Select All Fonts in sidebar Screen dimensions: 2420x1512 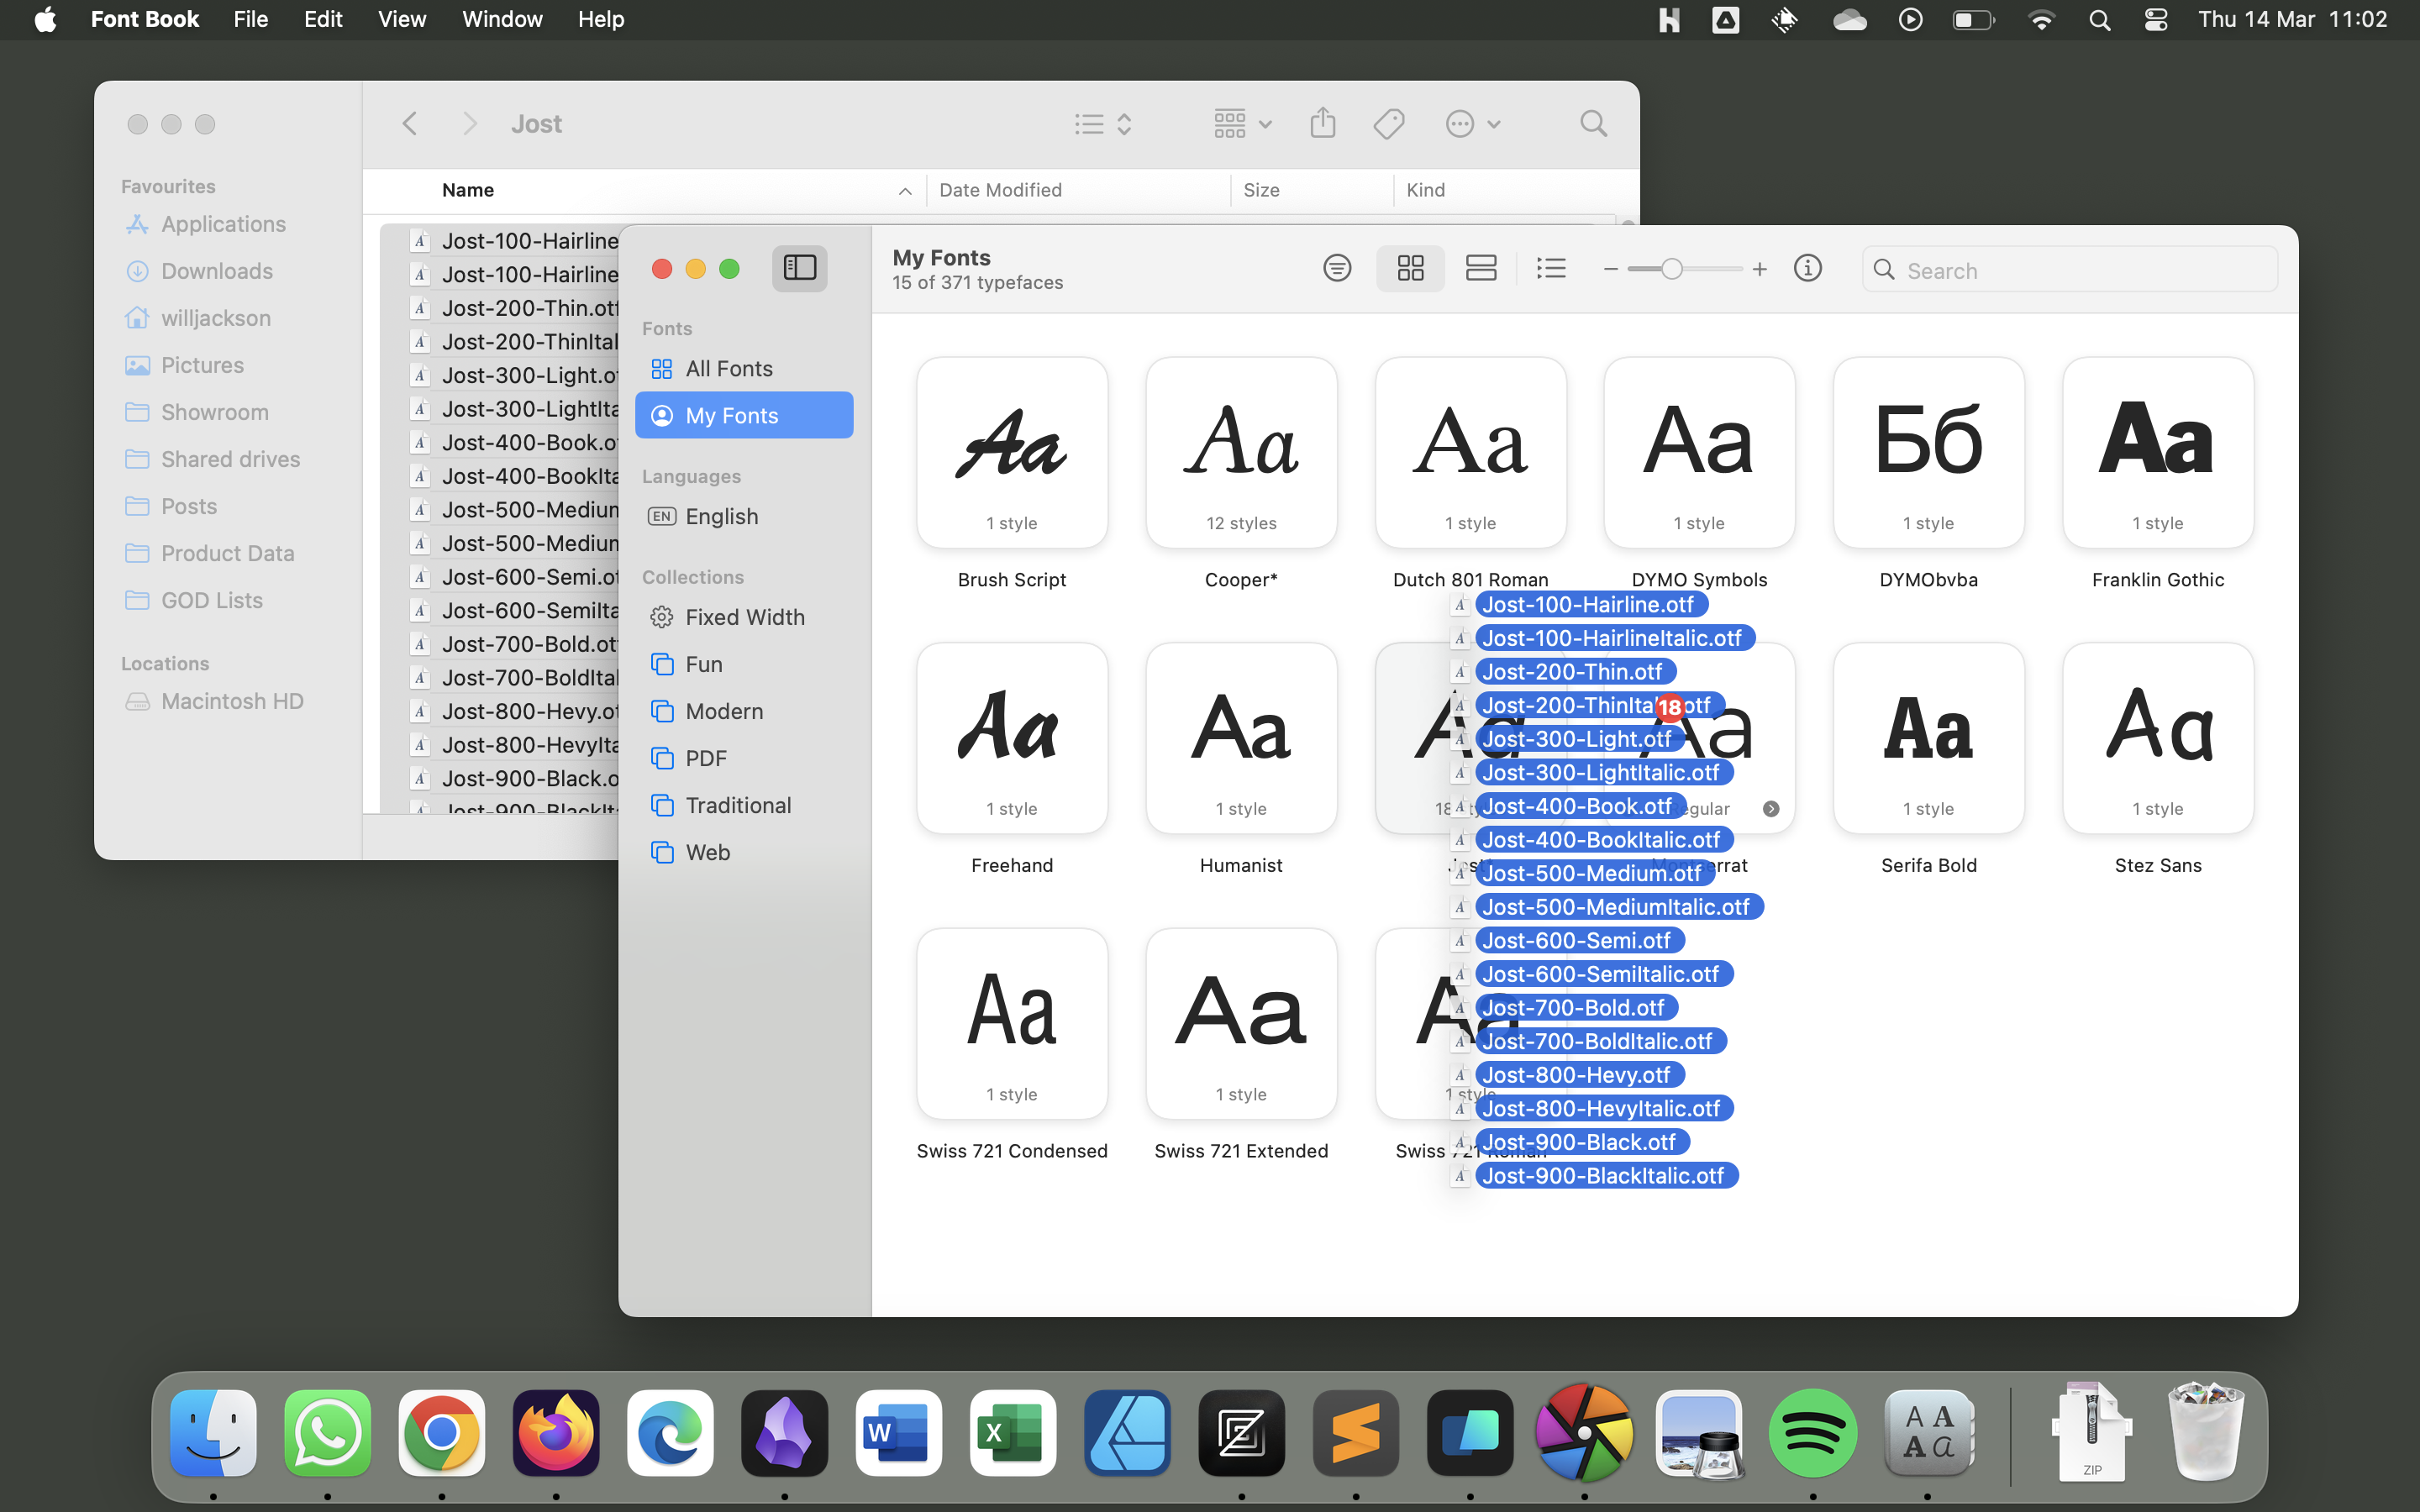(729, 369)
